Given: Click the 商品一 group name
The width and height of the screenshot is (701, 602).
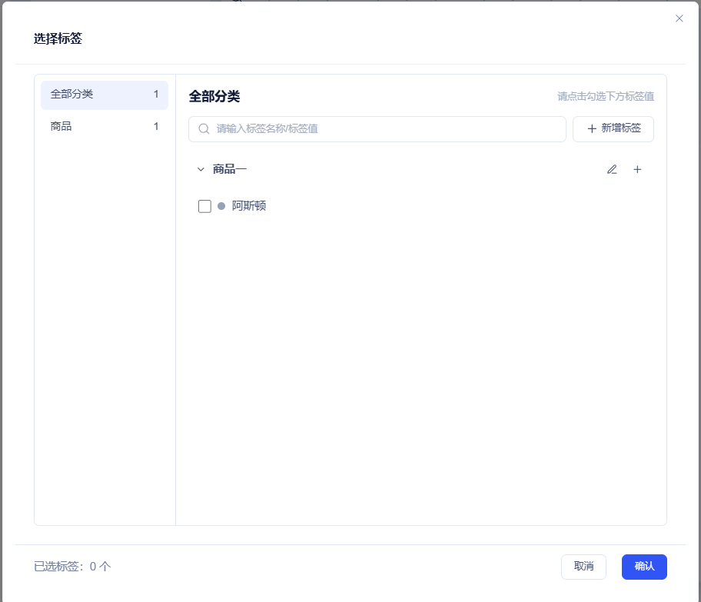Looking at the screenshot, I should [229, 169].
